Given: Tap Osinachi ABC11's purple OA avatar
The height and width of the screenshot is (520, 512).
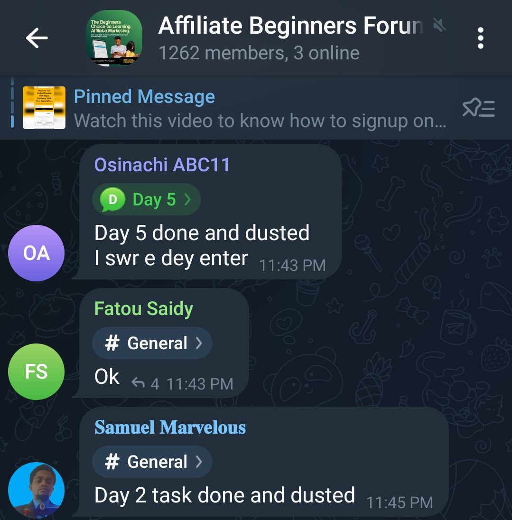Looking at the screenshot, I should click(37, 253).
